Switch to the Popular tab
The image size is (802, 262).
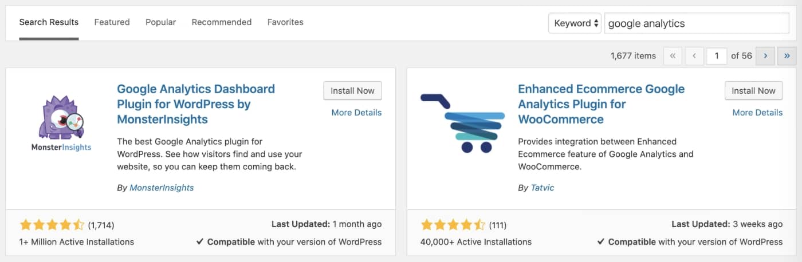click(x=160, y=22)
